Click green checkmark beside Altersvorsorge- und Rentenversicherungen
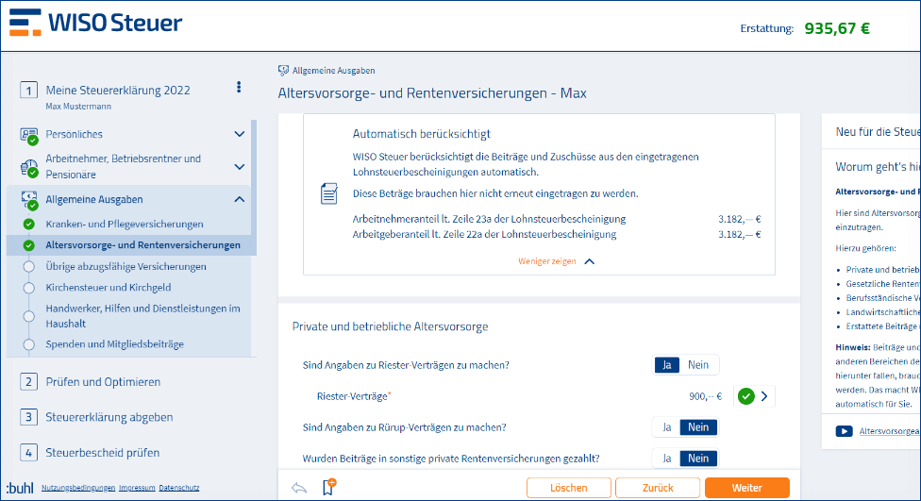The width and height of the screenshot is (921, 501). [28, 245]
